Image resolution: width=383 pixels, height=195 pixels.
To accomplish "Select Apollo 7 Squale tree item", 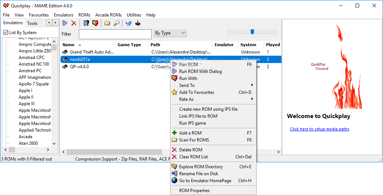I will [34, 84].
